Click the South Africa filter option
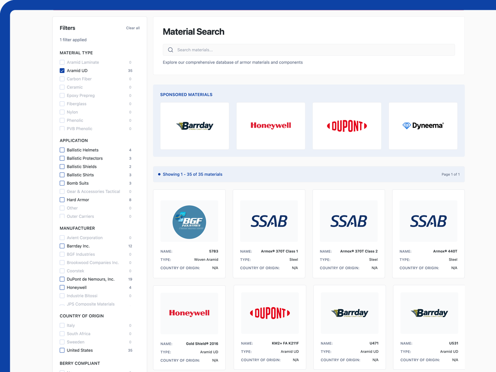Image resolution: width=496 pixels, height=372 pixels. pyautogui.click(x=79, y=334)
